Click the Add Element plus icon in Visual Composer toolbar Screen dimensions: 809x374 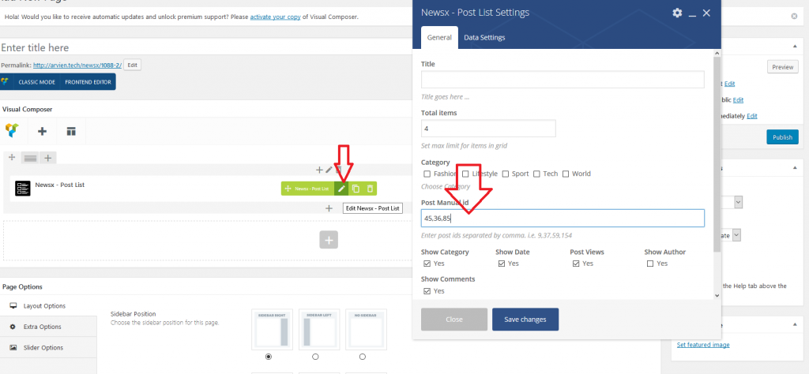pos(42,131)
